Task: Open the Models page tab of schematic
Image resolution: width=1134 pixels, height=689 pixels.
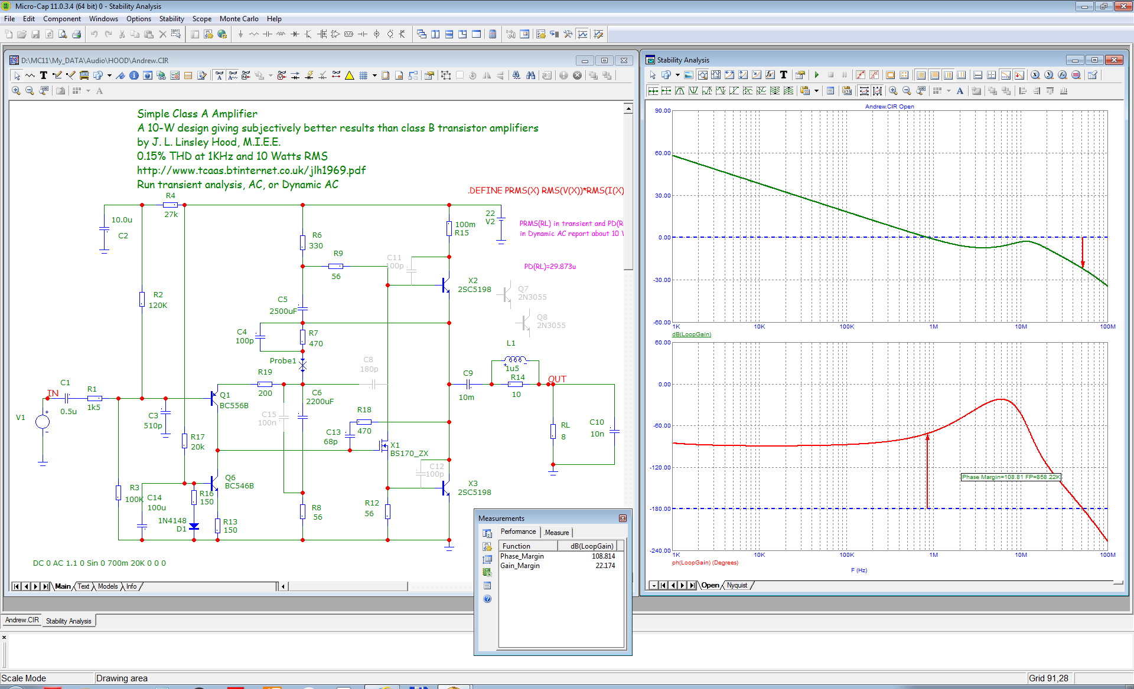Action: tap(107, 586)
